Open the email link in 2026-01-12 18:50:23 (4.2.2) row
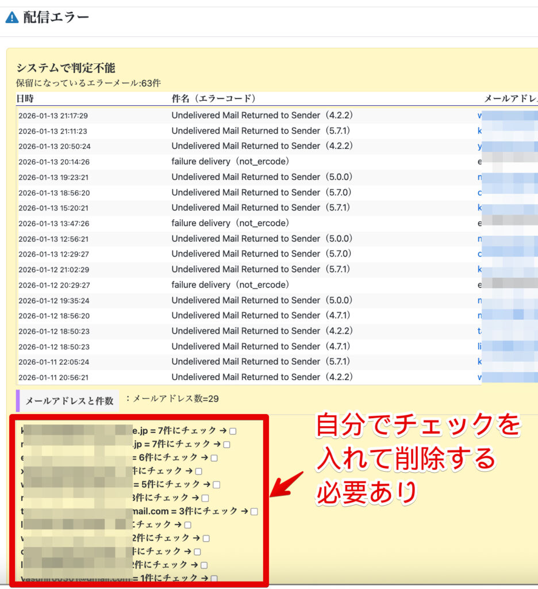 point(479,331)
